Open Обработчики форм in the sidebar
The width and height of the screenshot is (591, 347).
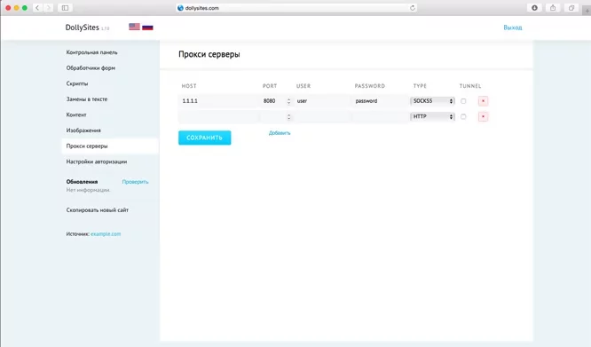coord(91,67)
